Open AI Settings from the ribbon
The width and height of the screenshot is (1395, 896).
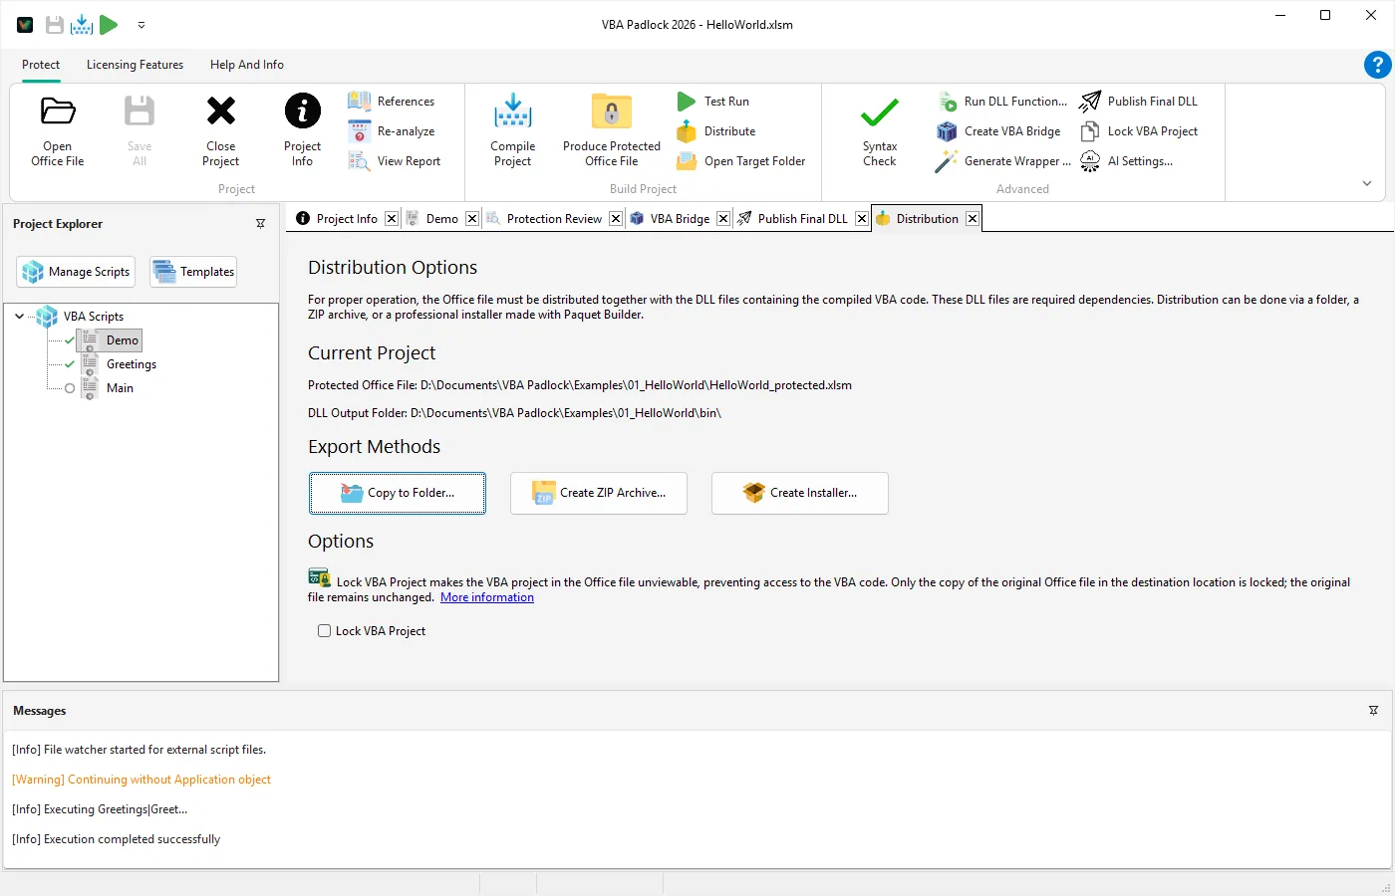pyautogui.click(x=1127, y=161)
